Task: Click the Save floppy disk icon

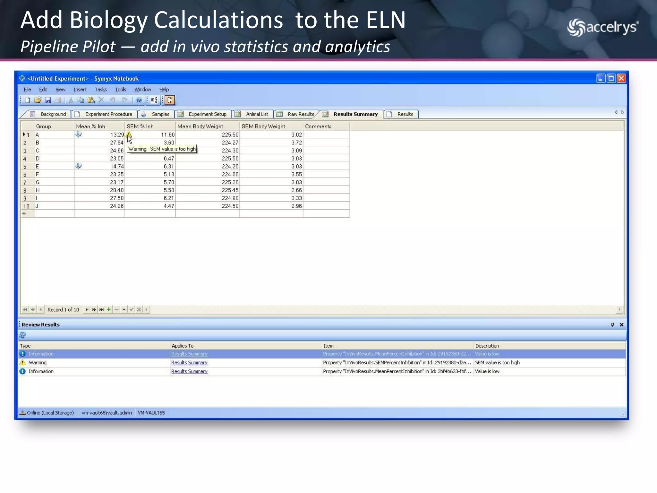Action: 48,100
